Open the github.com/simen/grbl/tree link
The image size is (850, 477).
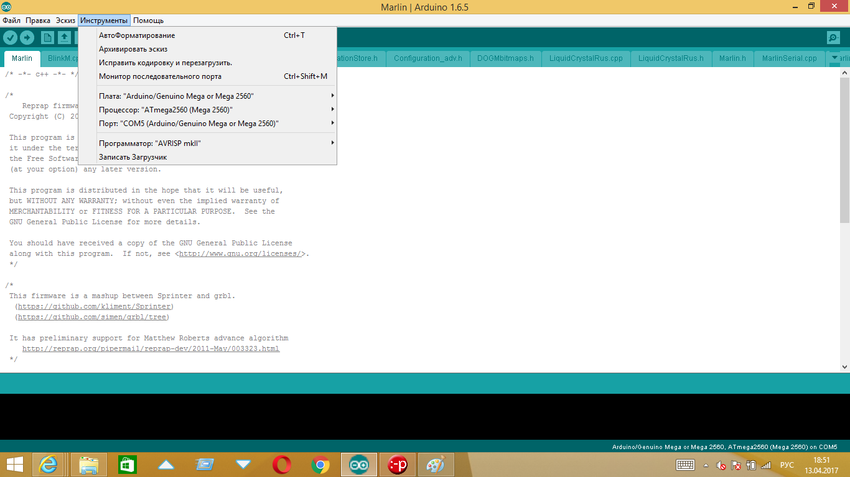coord(93,317)
